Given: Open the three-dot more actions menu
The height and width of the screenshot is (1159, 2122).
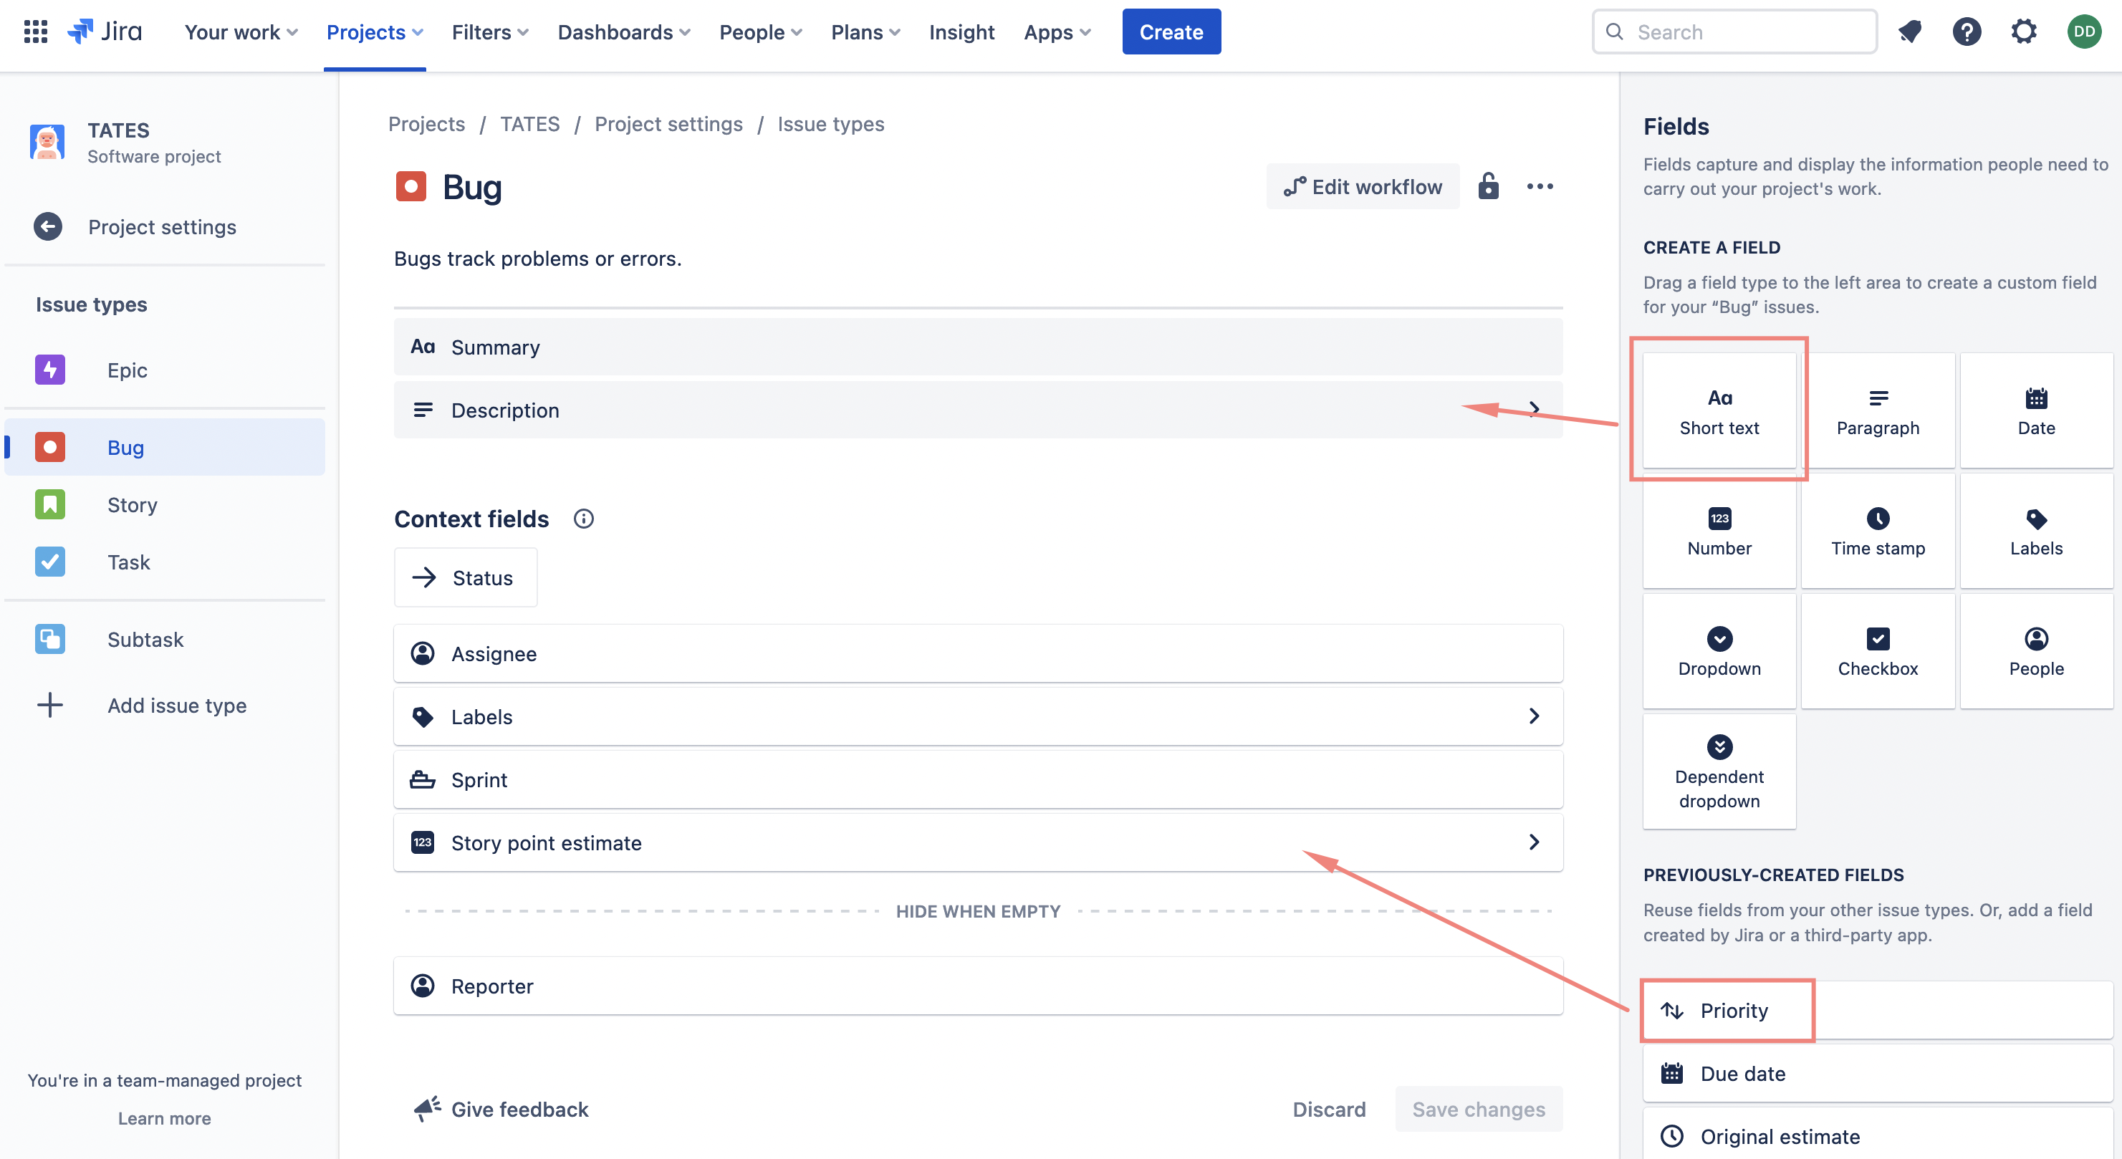Looking at the screenshot, I should [x=1539, y=186].
